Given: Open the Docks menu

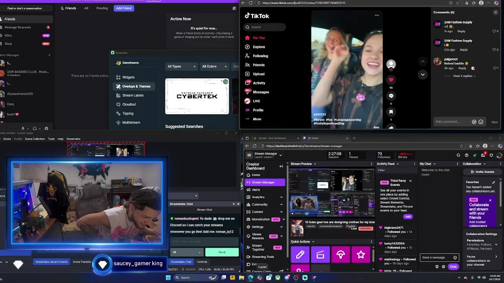Looking at the screenshot, I should pyautogui.click(x=7, y=139).
